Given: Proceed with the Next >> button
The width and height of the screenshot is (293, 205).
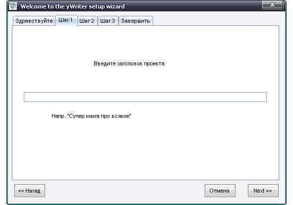Looking at the screenshot, I should pyautogui.click(x=263, y=191).
